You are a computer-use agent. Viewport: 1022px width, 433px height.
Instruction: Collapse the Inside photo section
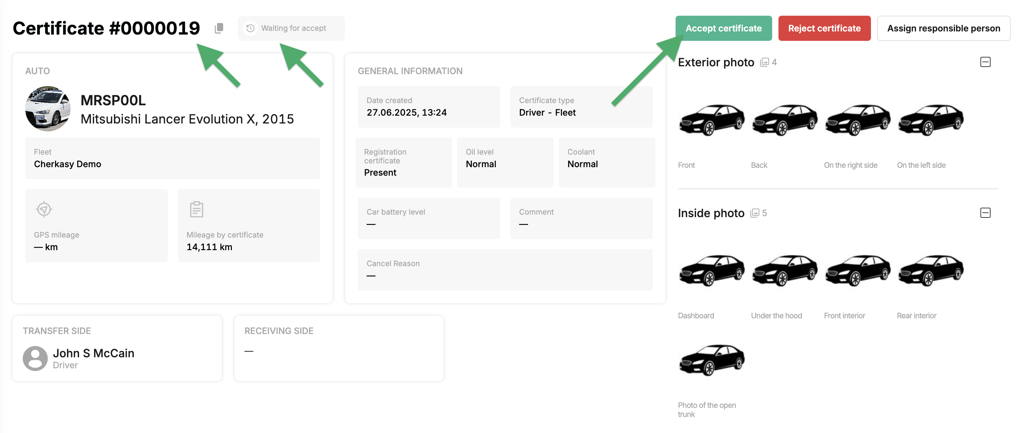985,213
